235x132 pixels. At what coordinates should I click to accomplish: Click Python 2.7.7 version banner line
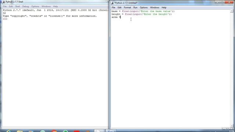click(55, 10)
